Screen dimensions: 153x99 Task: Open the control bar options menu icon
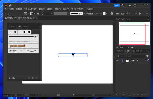coord(147,13)
